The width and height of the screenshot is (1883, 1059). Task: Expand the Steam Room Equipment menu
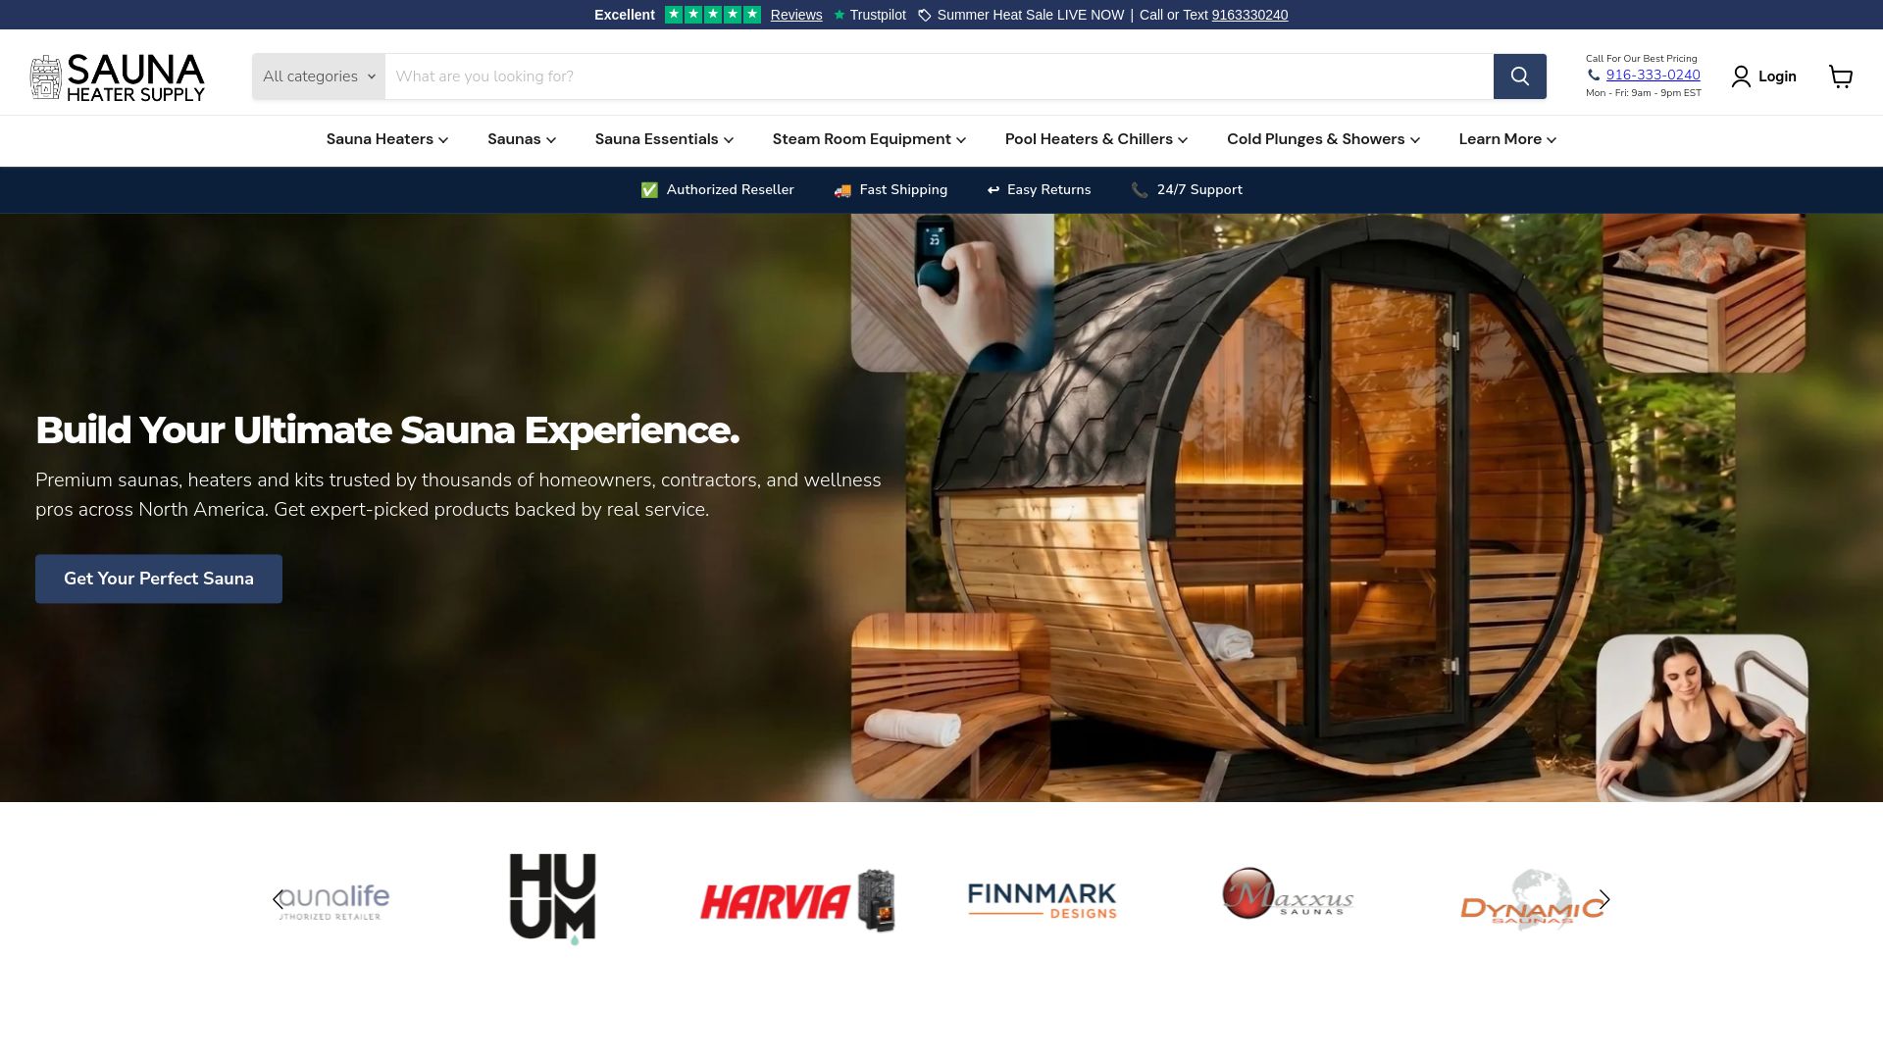pos(869,139)
